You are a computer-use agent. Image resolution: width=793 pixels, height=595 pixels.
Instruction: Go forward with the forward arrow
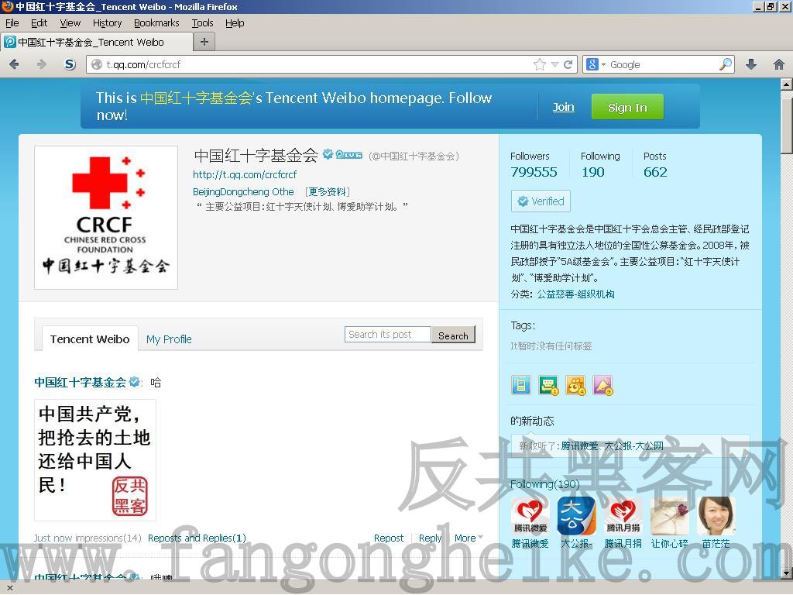[42, 64]
